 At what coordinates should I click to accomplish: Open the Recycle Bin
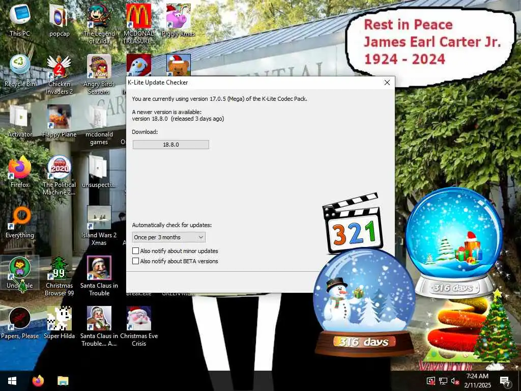coord(20,70)
